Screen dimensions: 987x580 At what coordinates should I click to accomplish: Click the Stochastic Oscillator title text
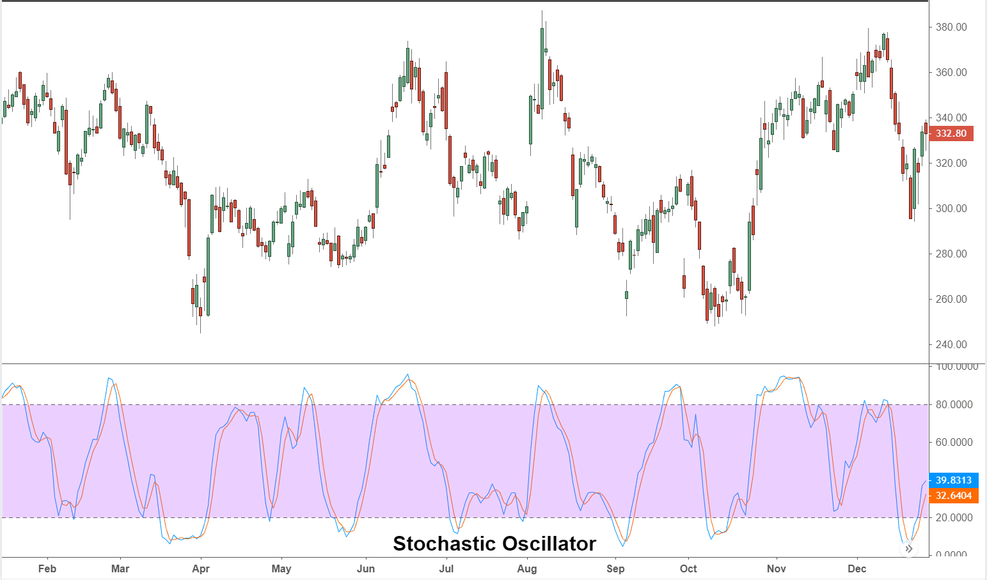494,544
